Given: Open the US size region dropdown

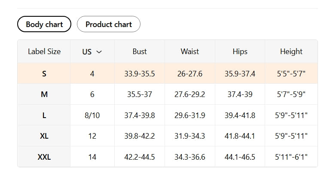Looking at the screenshot, I should click(x=92, y=52).
